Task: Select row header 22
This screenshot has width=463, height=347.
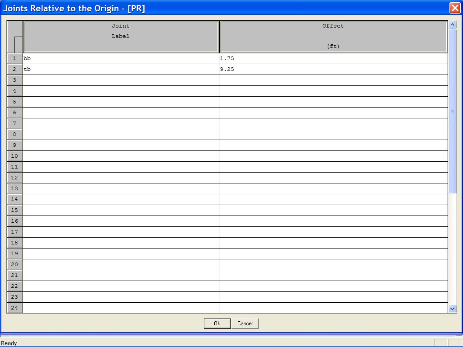Action: 15,286
